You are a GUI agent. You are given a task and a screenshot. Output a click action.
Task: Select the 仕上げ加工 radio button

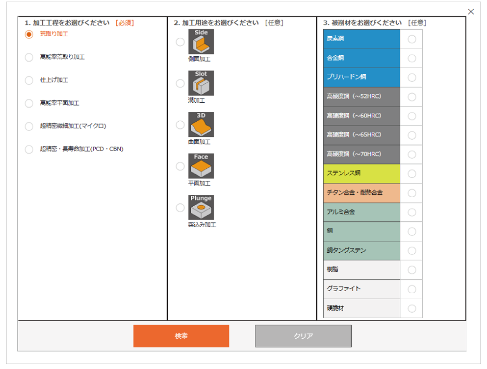click(x=29, y=80)
